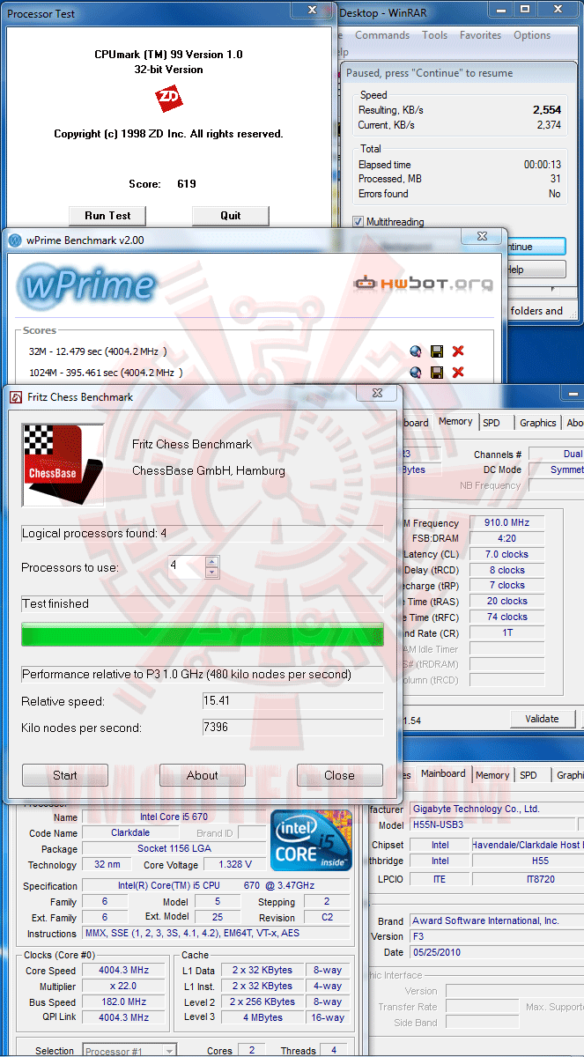Open the globe submit icon for 1024M score
This screenshot has height=1057, width=584.
pyautogui.click(x=416, y=373)
